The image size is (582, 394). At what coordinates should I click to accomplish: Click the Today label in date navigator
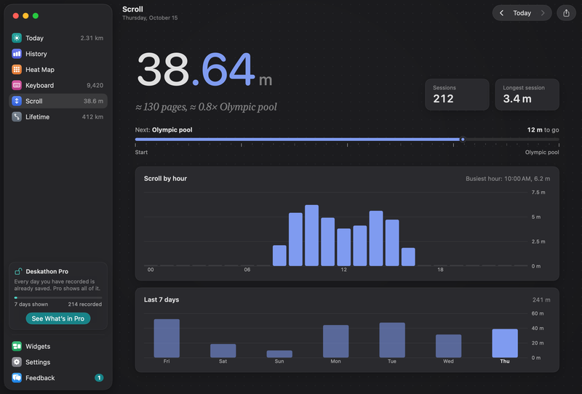pos(522,13)
